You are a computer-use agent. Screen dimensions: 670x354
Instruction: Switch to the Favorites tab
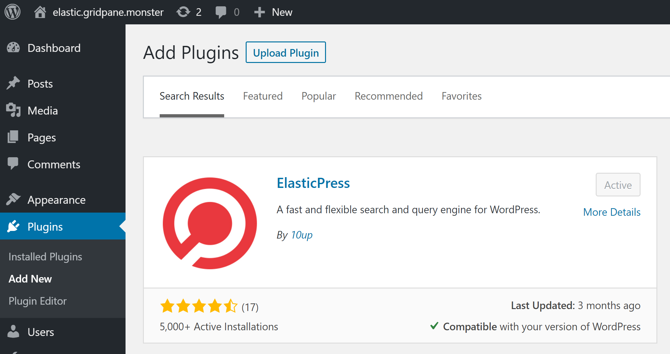(x=462, y=96)
